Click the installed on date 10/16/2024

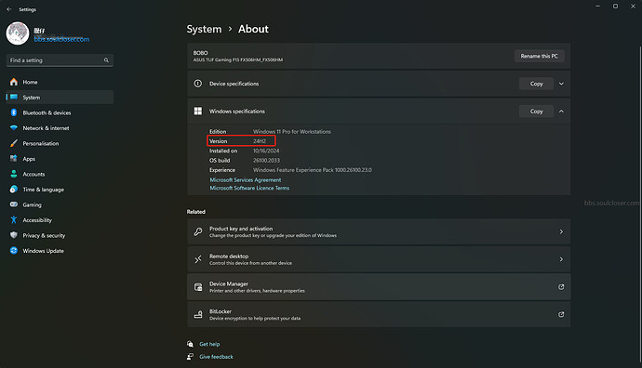pos(266,151)
